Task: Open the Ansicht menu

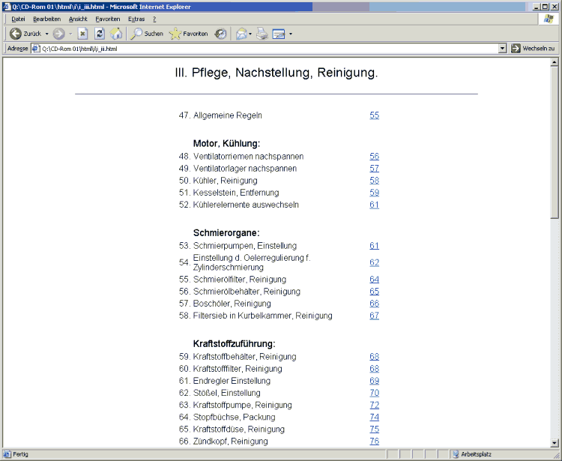Action: 78,19
